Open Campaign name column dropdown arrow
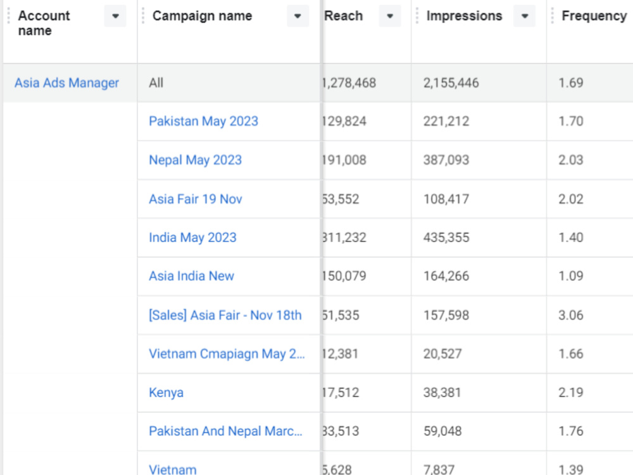This screenshot has height=475, width=633. click(x=298, y=16)
